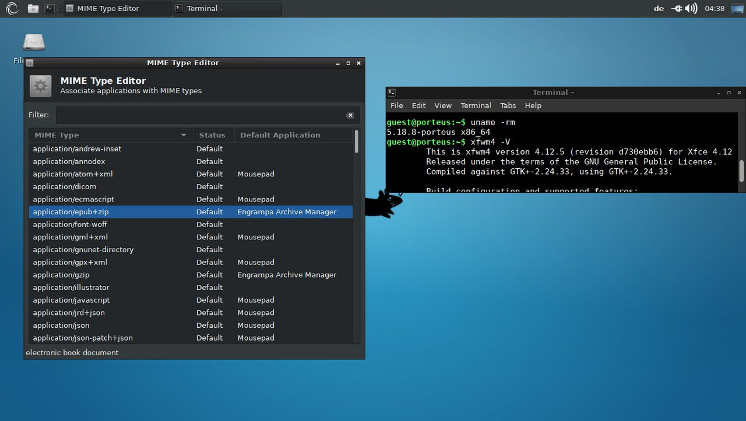Click the MIME list vertical scrollbar
This screenshot has height=421, width=746.
pos(356,141)
